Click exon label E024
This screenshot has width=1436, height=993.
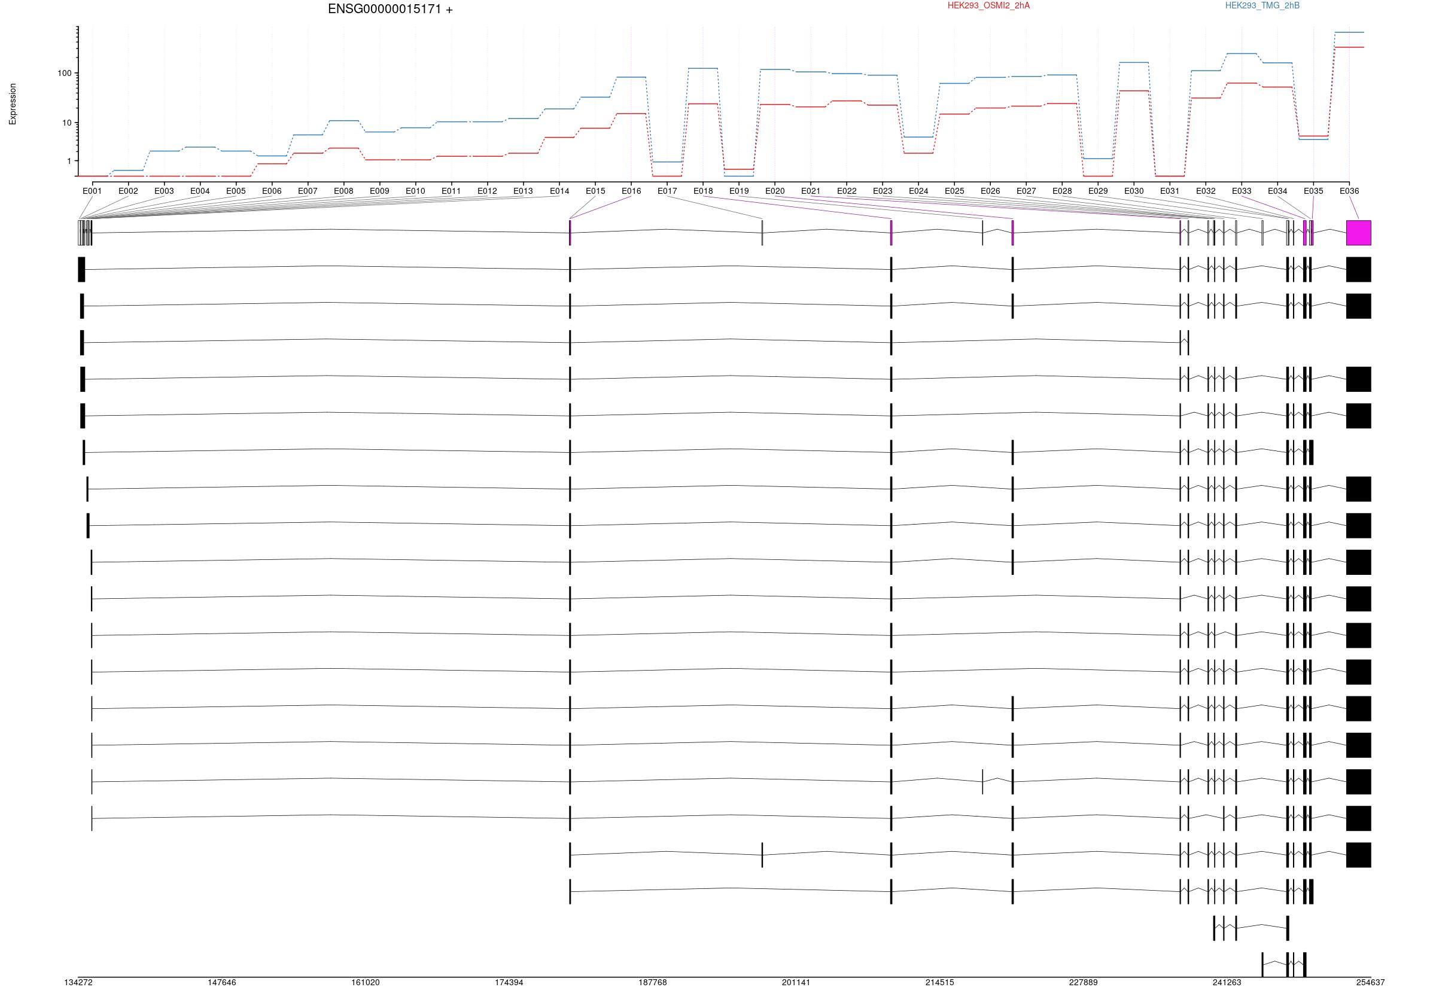pyautogui.click(x=918, y=191)
